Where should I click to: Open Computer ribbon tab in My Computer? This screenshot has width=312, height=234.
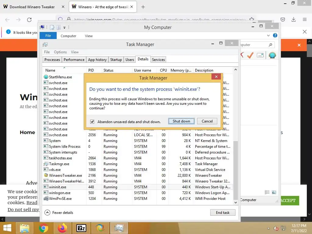pos(69,36)
